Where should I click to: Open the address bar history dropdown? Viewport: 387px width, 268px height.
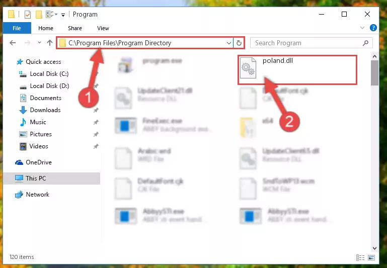(x=229, y=43)
